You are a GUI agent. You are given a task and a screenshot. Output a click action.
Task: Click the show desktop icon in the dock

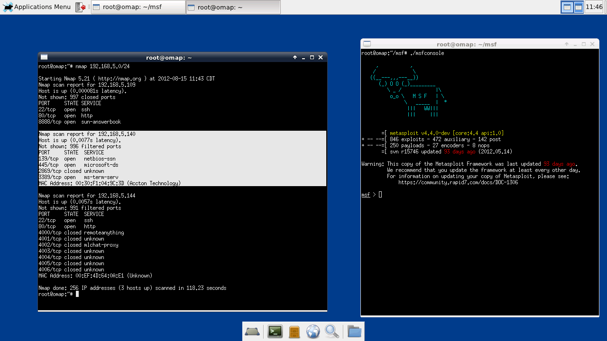pyautogui.click(x=252, y=331)
